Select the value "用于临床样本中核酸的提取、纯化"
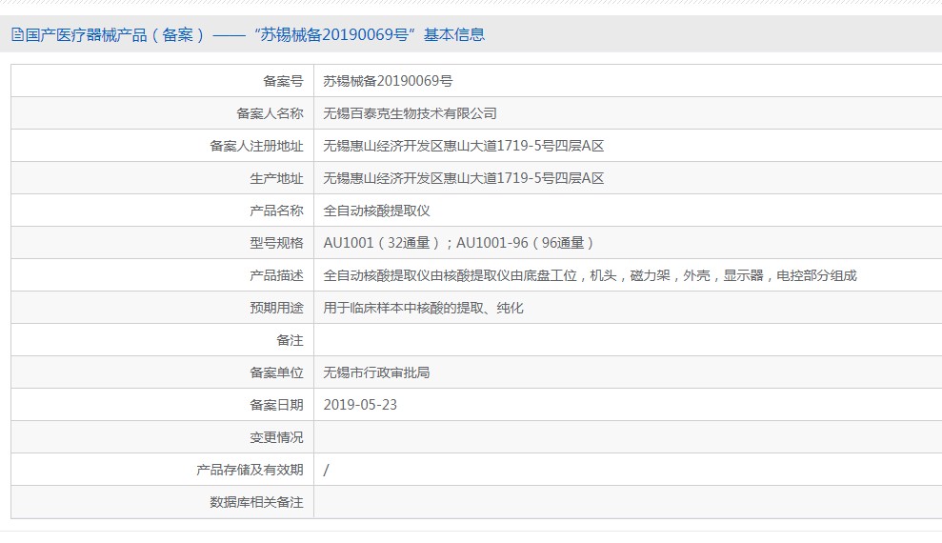 (x=424, y=308)
